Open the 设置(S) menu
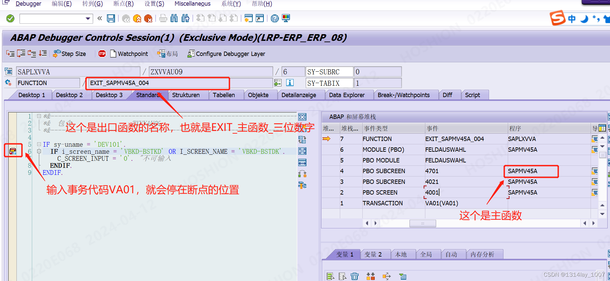Screen dimensions: 610x281 154,4
